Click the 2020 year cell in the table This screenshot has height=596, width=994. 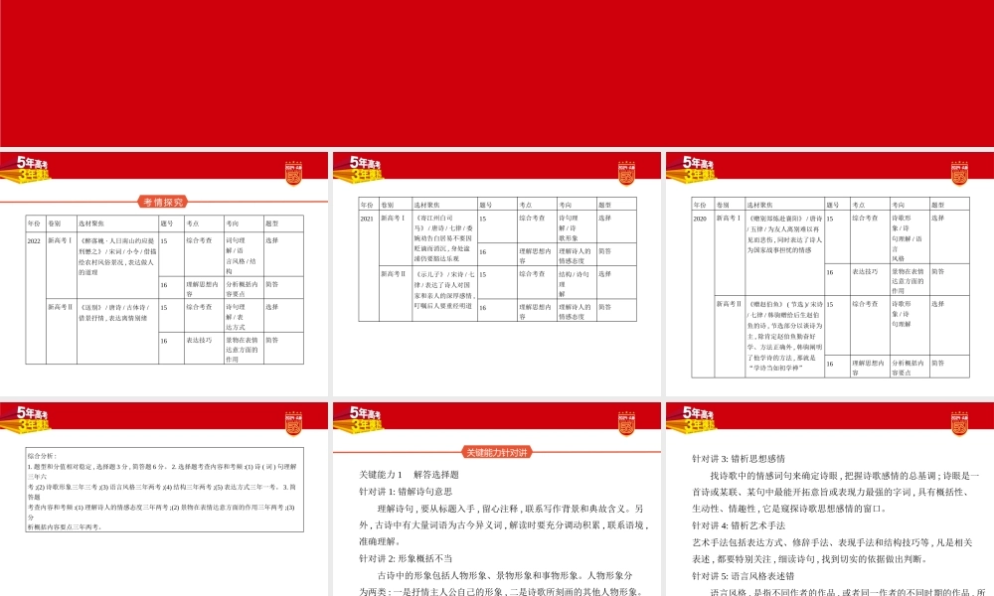tap(700, 218)
